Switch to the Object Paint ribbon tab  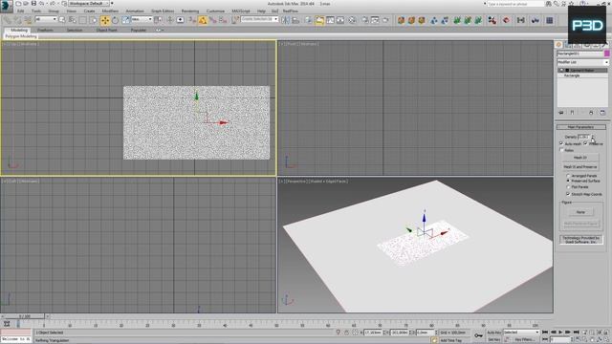click(x=106, y=30)
